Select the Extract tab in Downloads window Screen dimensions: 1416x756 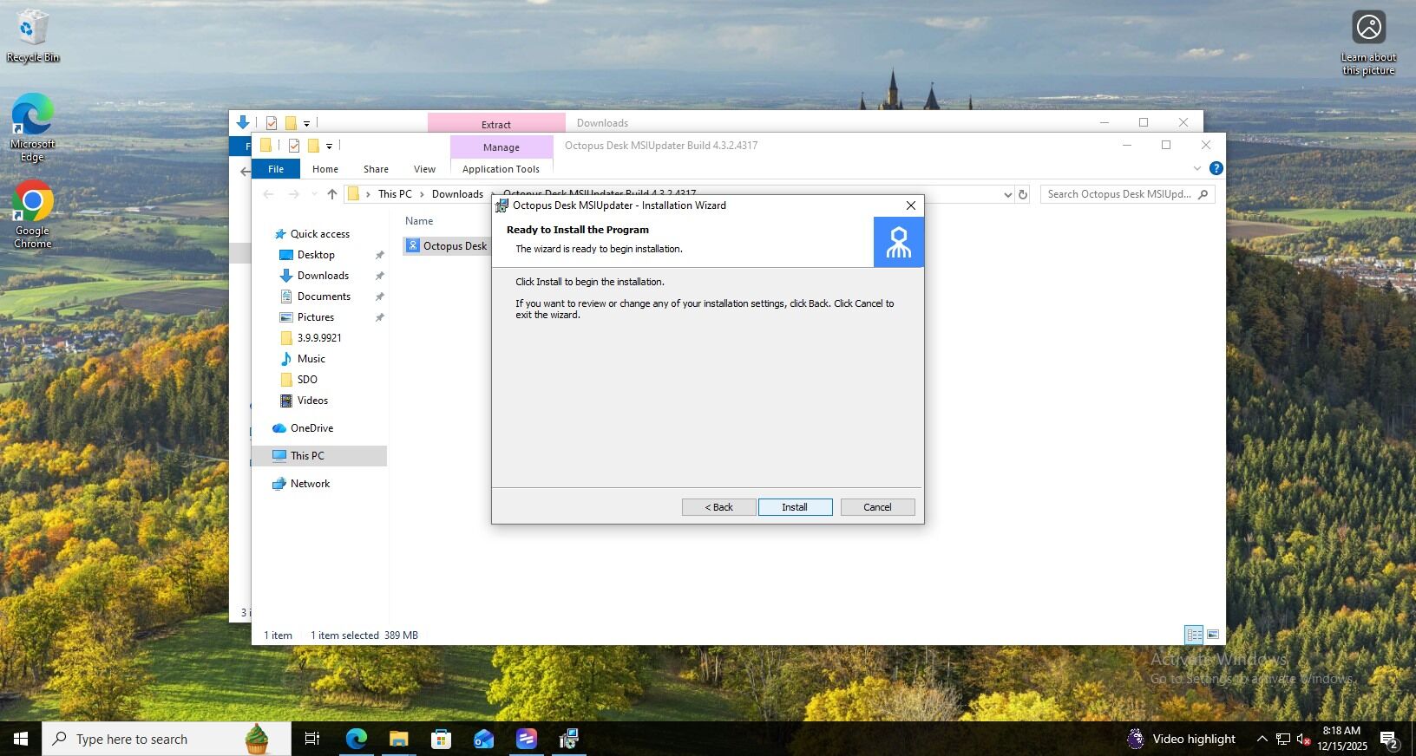pyautogui.click(x=496, y=124)
